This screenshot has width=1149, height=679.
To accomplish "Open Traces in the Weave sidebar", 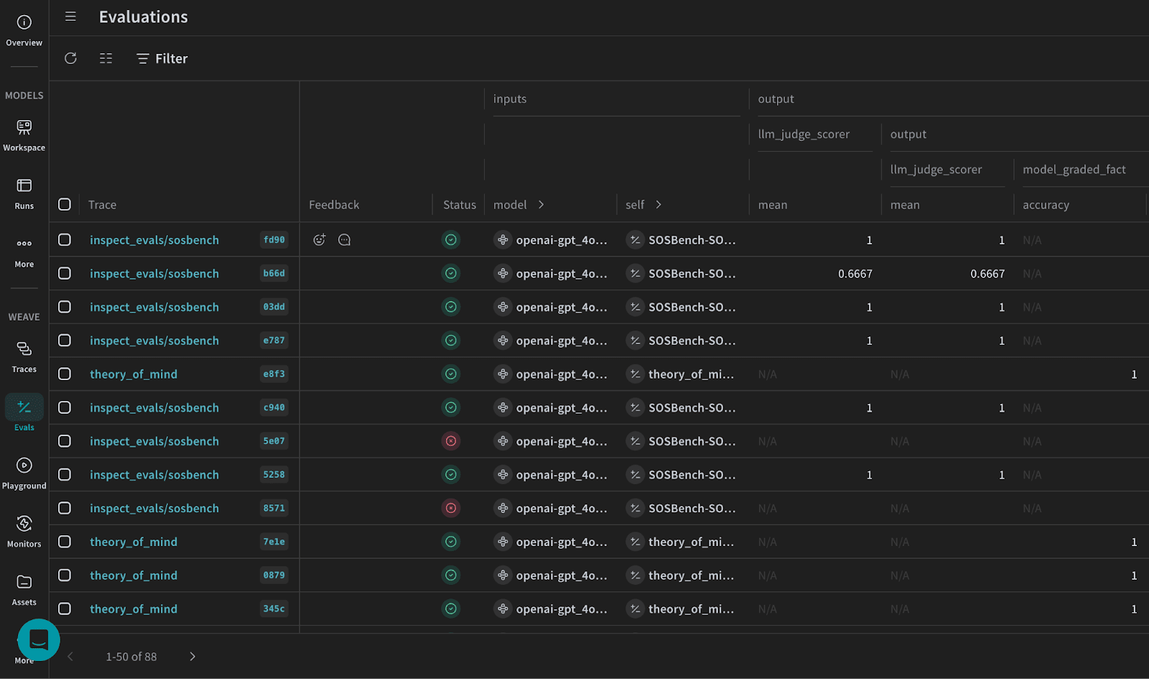I will coord(24,356).
